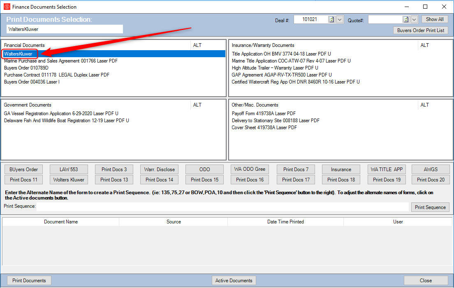Click the Source column header
The image size is (454, 288).
(174, 222)
